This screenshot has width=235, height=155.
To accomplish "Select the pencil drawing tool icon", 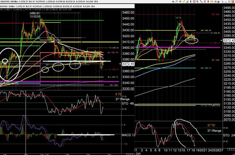I will [183, 2].
